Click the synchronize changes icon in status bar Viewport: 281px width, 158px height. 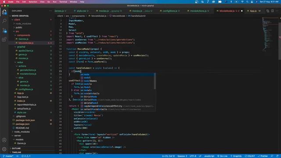pos(18,156)
